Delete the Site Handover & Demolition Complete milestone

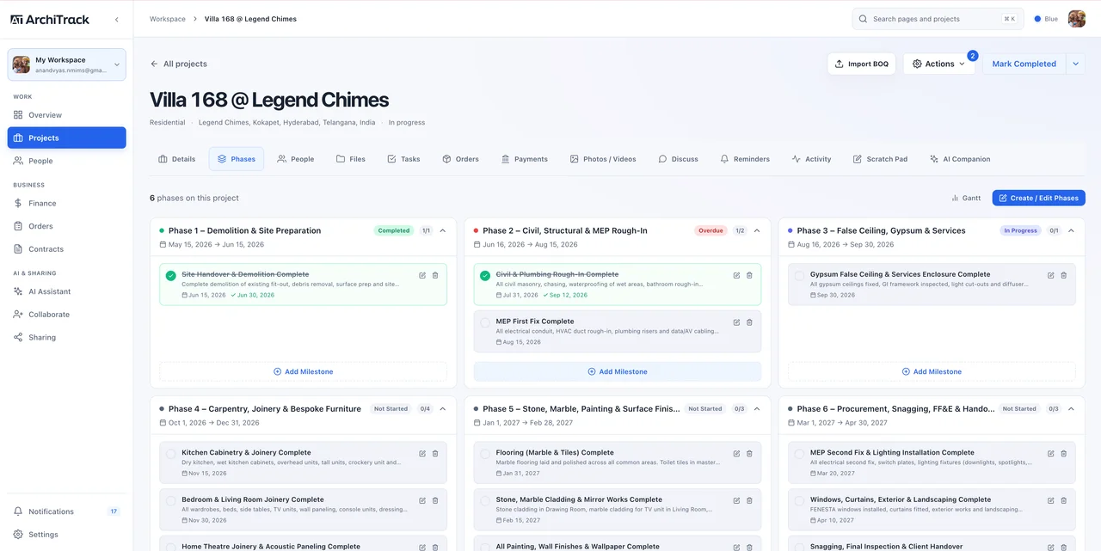tap(435, 275)
